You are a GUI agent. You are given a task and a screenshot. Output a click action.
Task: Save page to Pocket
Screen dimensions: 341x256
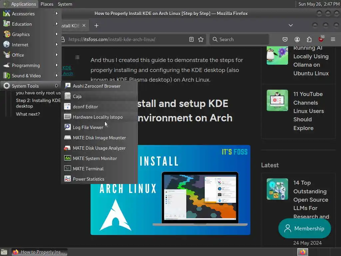point(285,39)
